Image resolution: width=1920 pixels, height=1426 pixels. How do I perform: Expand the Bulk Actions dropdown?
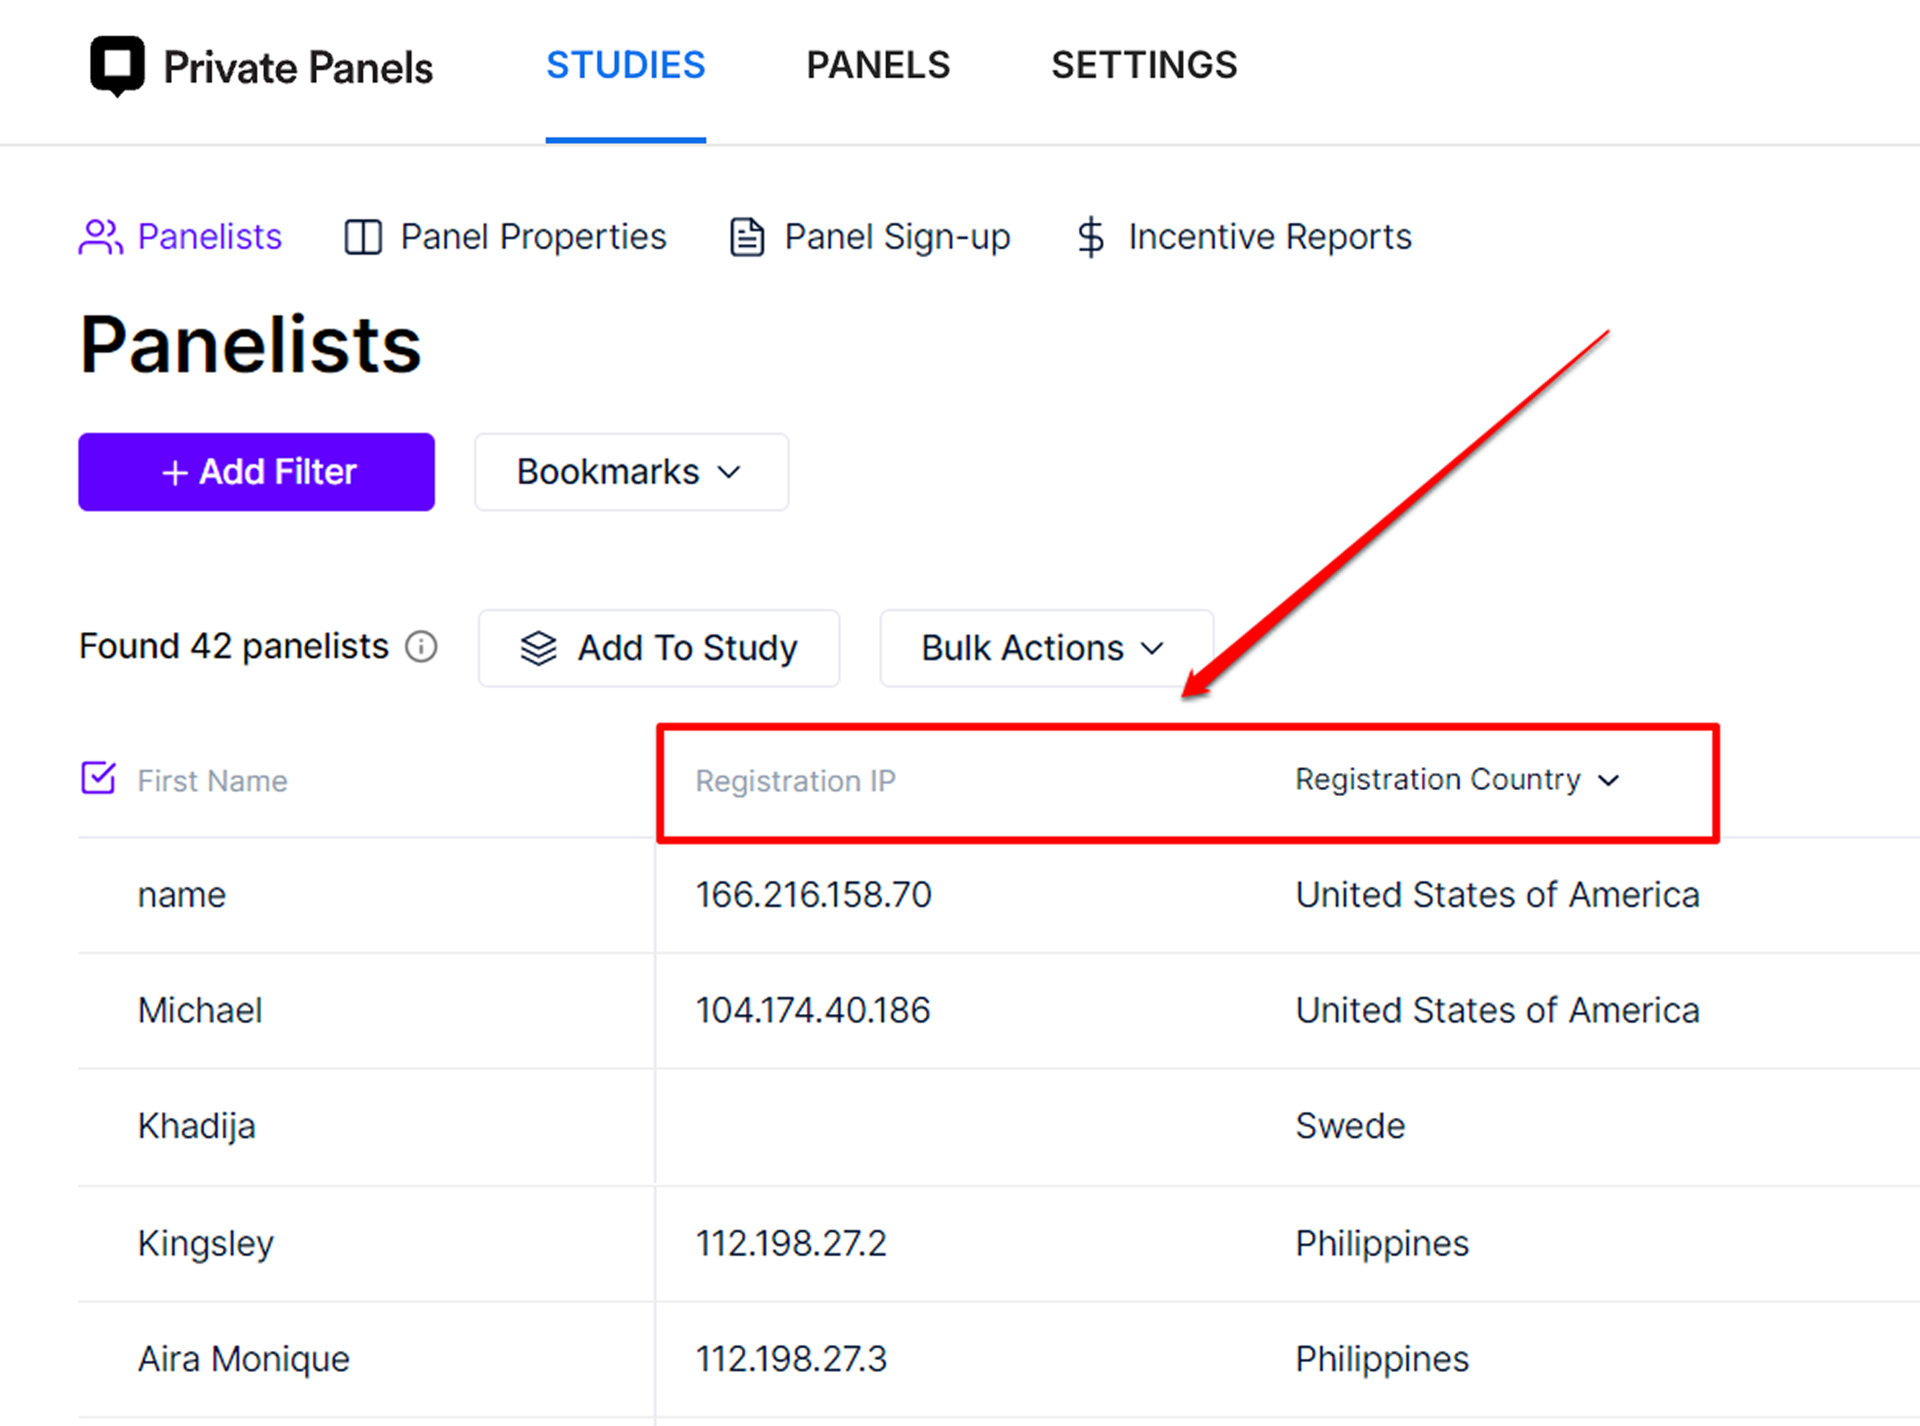pyautogui.click(x=1046, y=648)
